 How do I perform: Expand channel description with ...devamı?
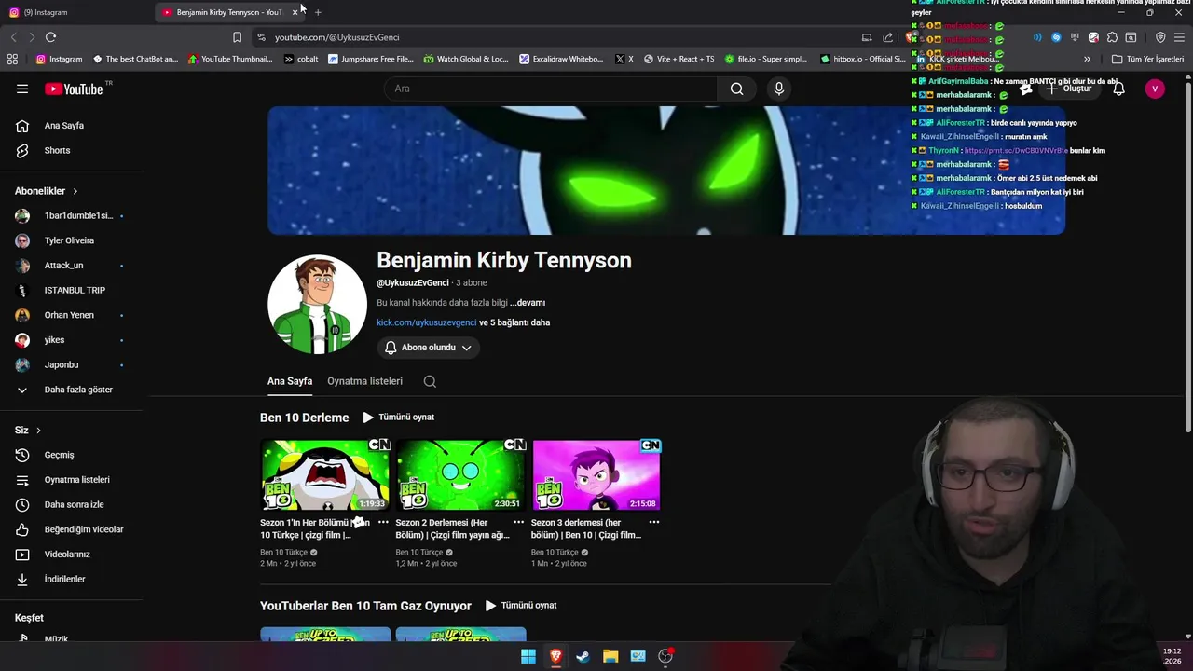[528, 303]
